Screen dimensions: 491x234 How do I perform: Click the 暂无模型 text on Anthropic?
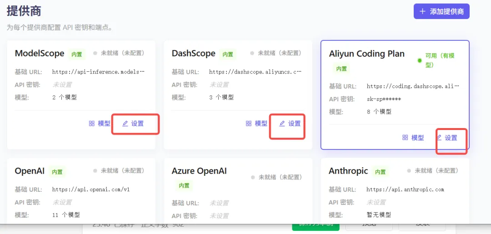pyautogui.click(x=379, y=215)
